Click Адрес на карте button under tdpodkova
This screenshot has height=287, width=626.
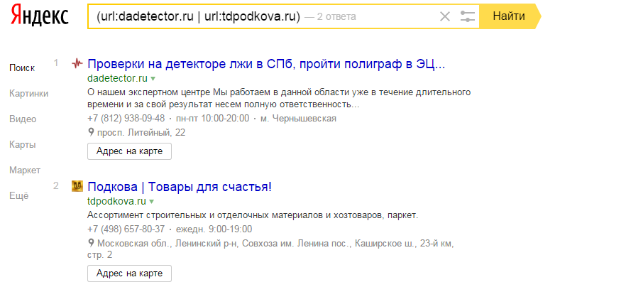pyautogui.click(x=129, y=274)
